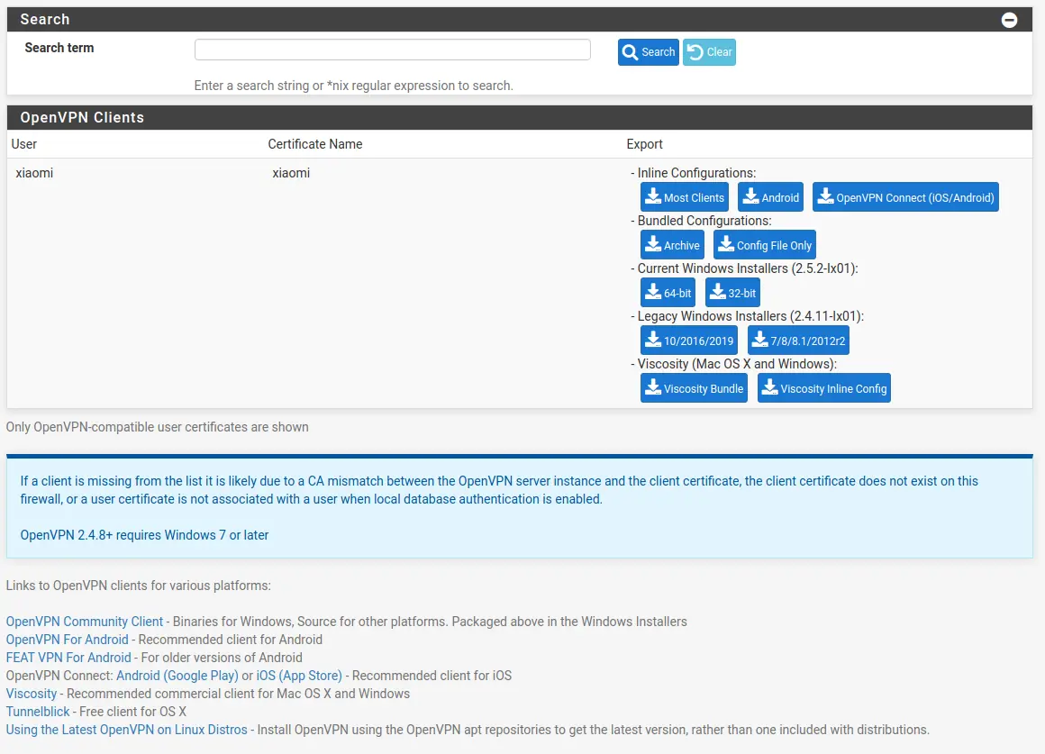Screen dimensions: 1045x754
Task: Click the Search term input field
Action: (x=393, y=50)
